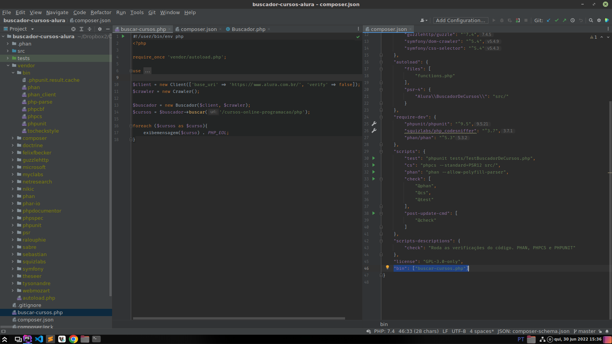Click the Git push green arrow icon
This screenshot has width=612, height=344.
pyautogui.click(x=565, y=20)
